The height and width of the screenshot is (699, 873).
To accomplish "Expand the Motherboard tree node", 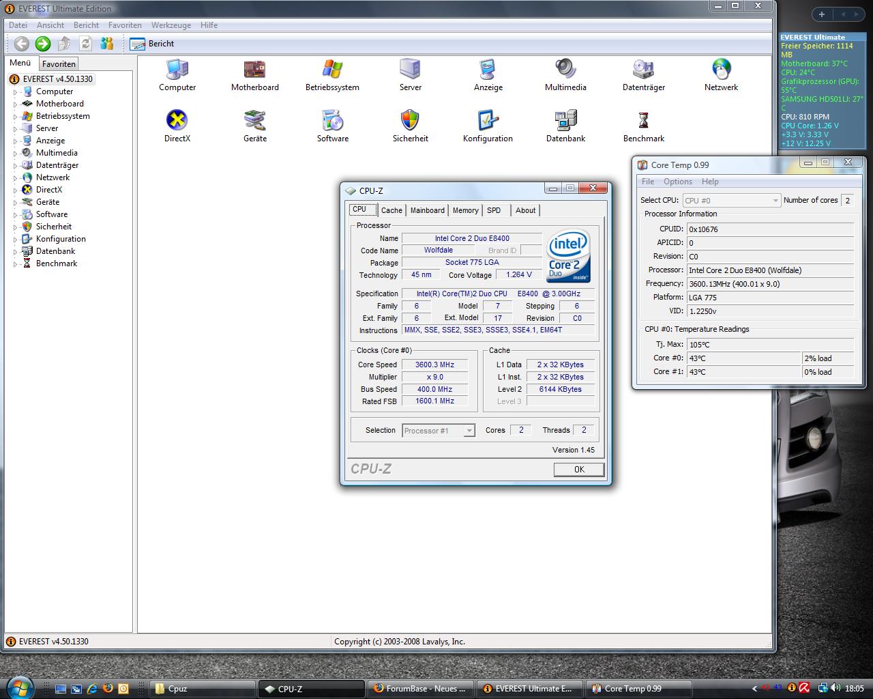I will 16,104.
